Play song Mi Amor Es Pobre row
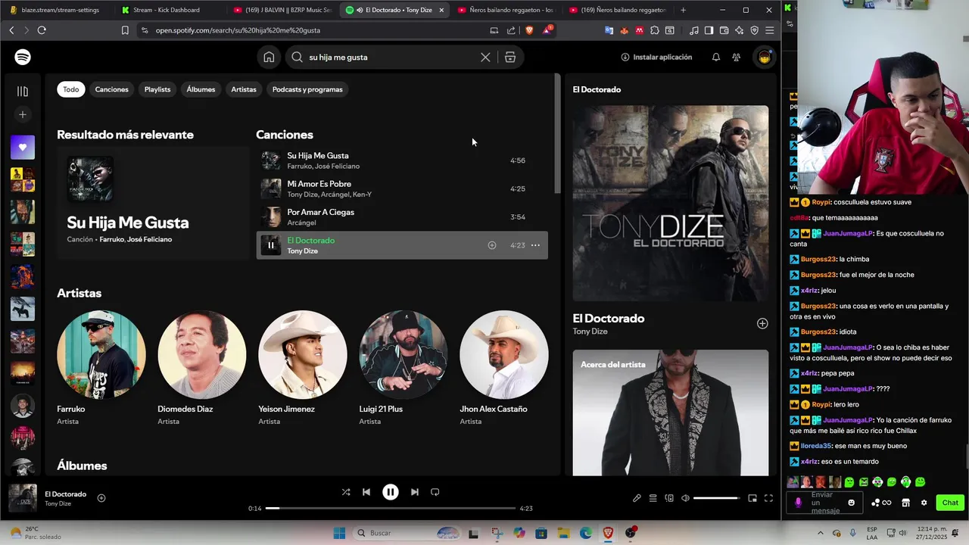969x545 pixels. [x=402, y=188]
